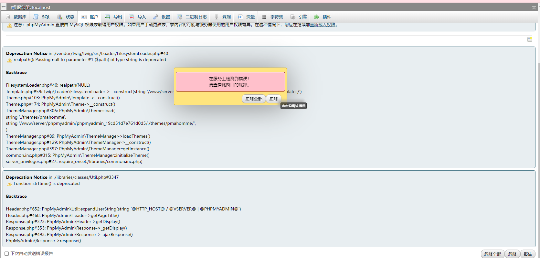Click 'Deprecation Notice' heading for FilesystemLoader.php#40
The width and height of the screenshot is (540, 258).
point(26,54)
